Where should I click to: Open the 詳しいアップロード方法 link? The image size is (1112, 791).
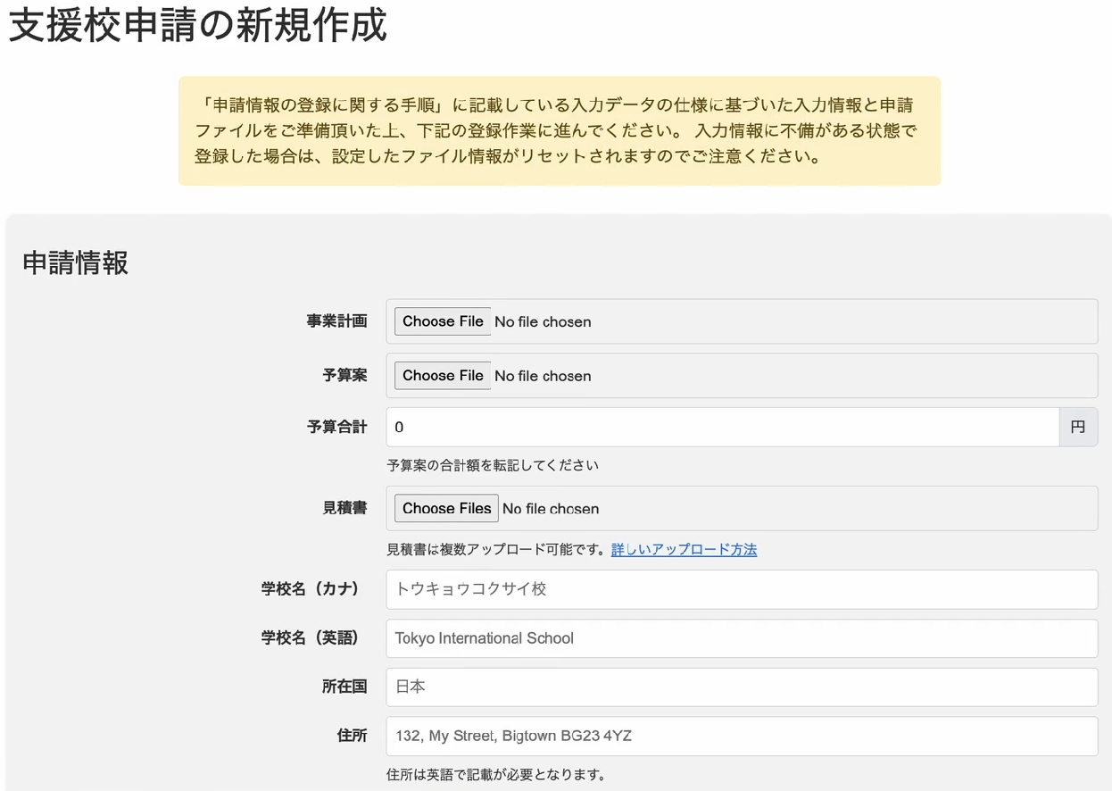(684, 549)
